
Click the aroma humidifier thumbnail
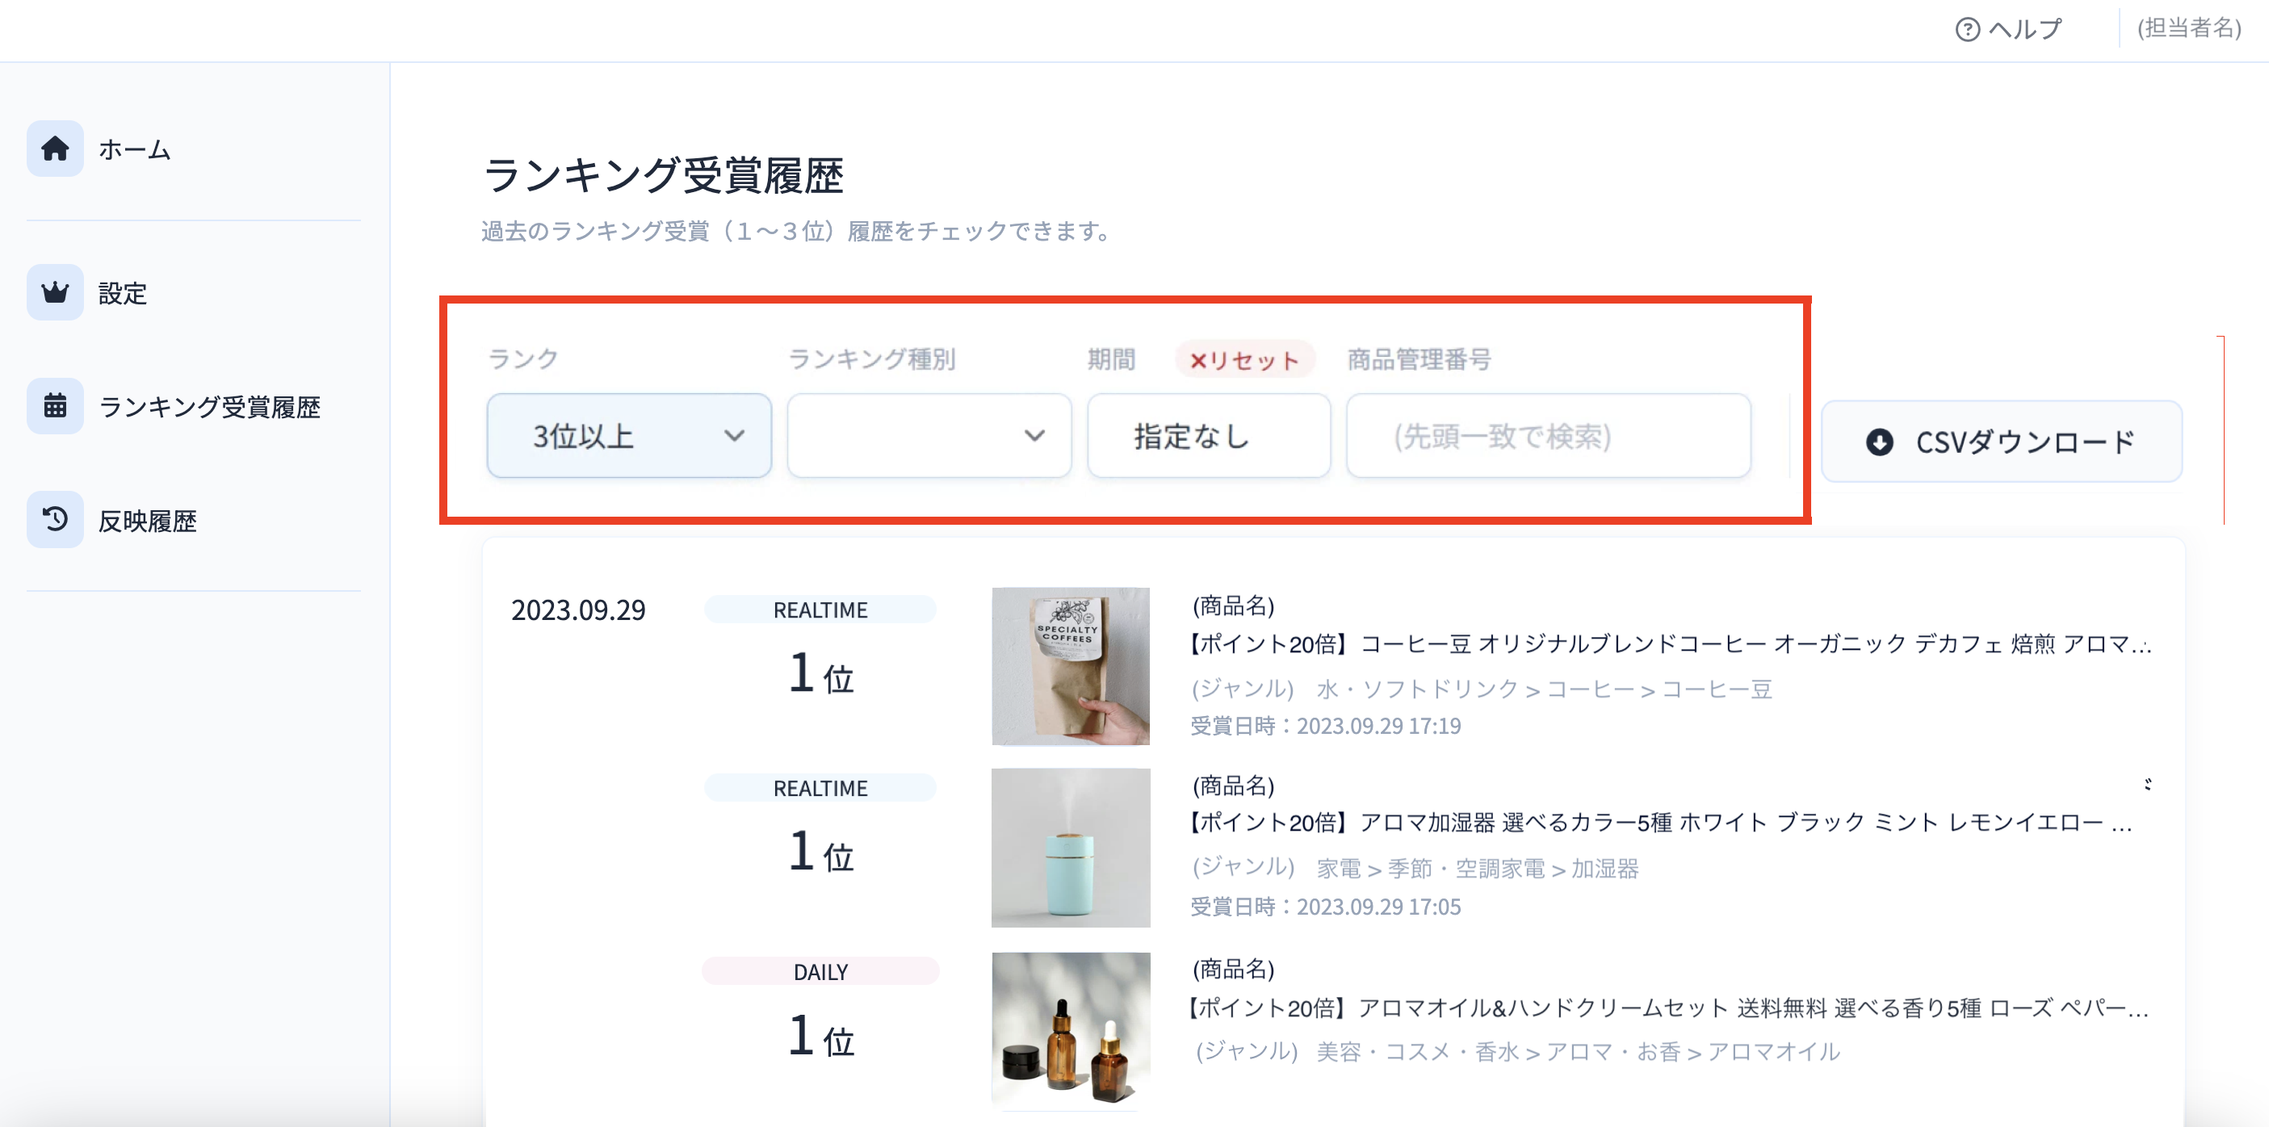[1070, 847]
